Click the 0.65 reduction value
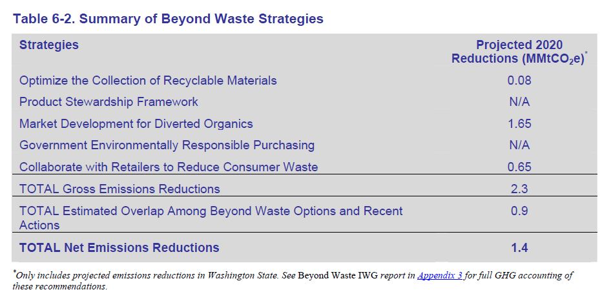The height and width of the screenshot is (303, 611). [519, 167]
